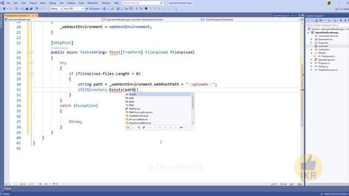The image size is (349, 196).
Task: Start debugging with the IIS Express play icon
Action: click(x=87, y=9)
